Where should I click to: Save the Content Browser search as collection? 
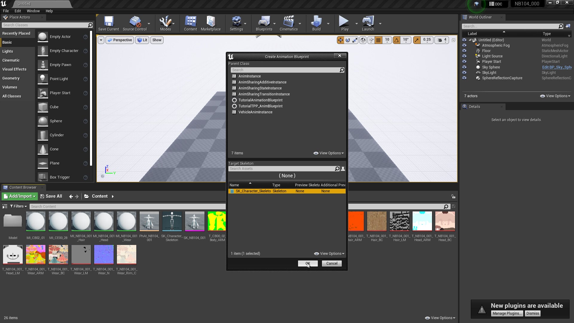[x=454, y=206]
